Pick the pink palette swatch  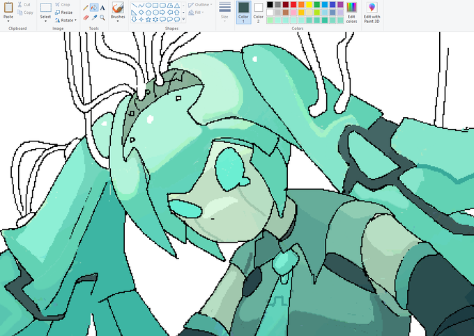(x=293, y=13)
